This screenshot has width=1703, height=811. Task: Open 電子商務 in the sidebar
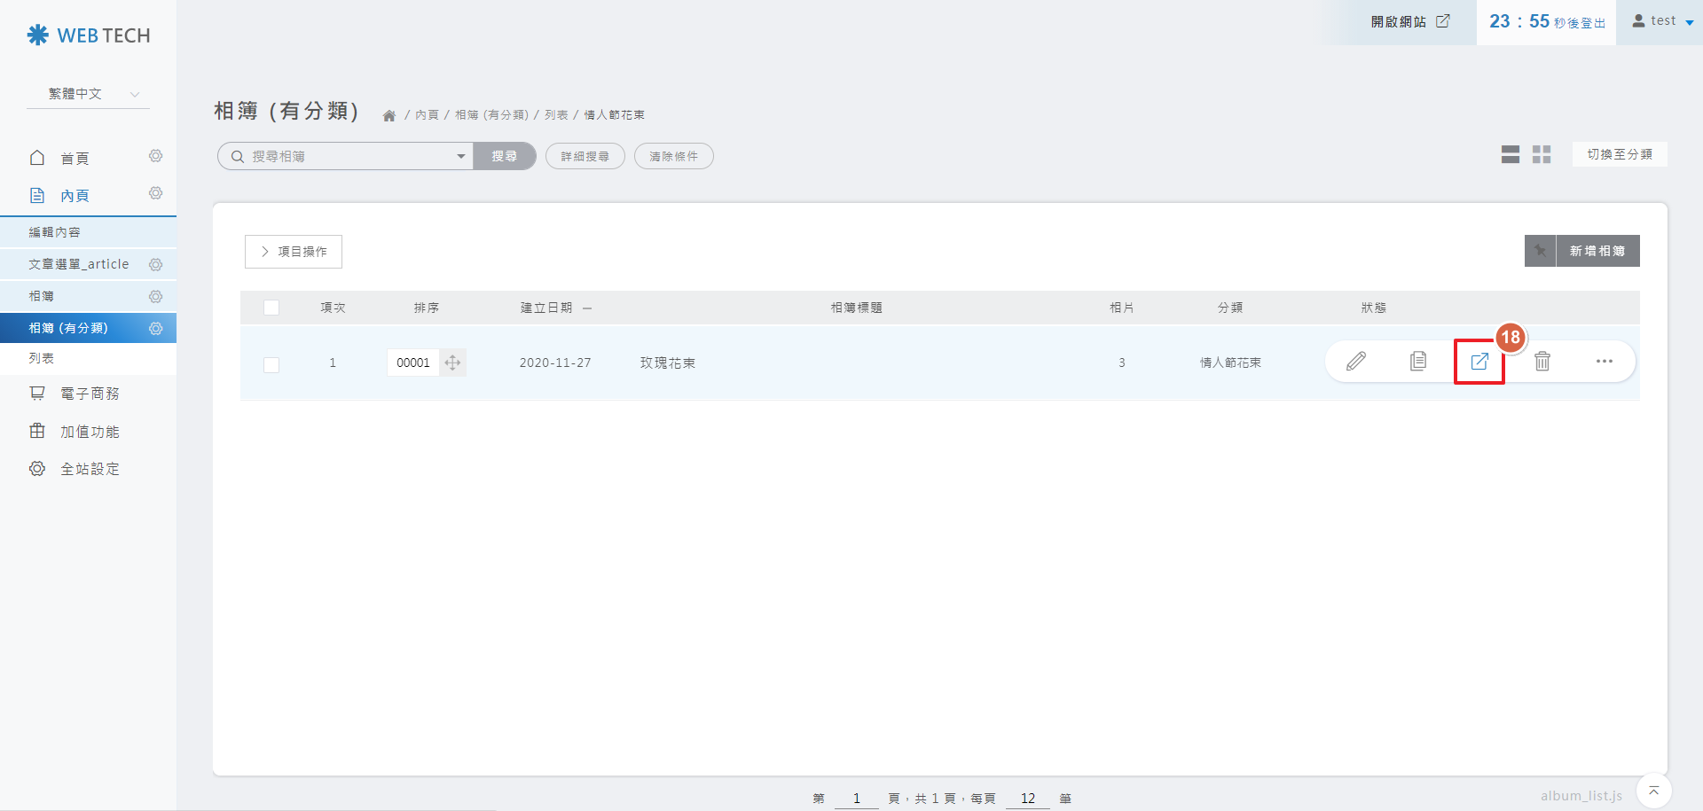[89, 394]
